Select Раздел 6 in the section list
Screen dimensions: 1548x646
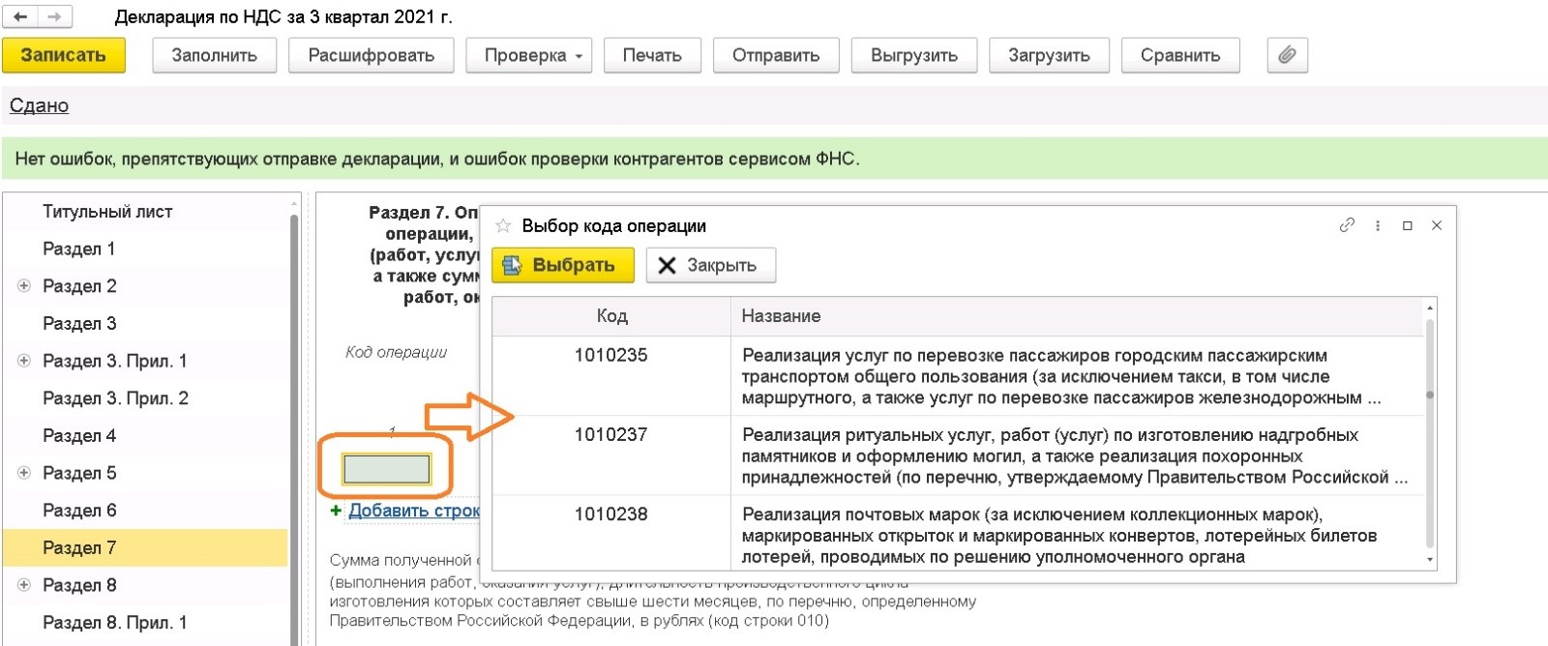pos(79,511)
